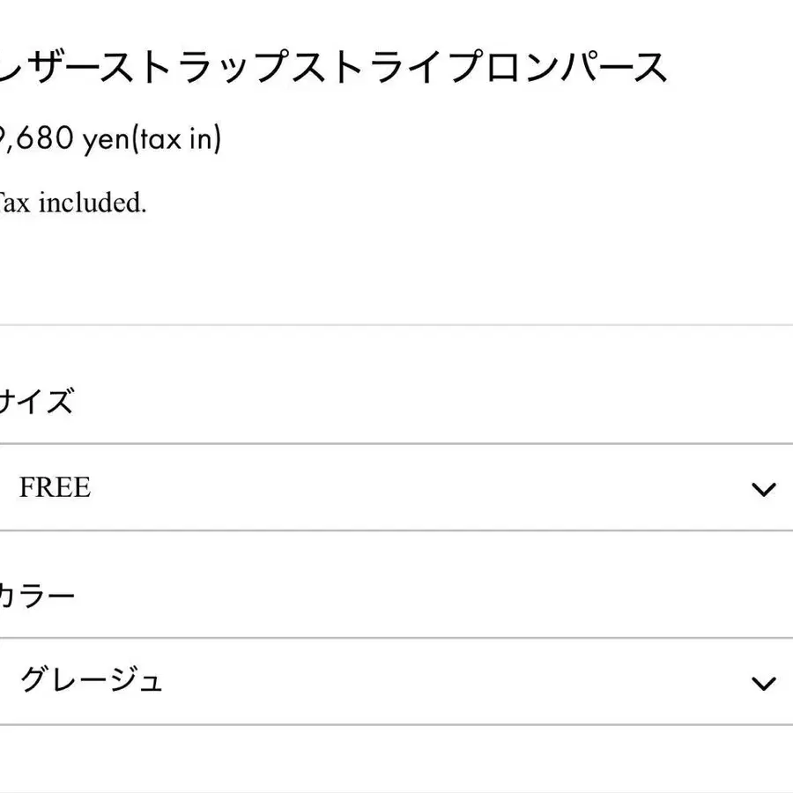793x793 pixels.
Task: Click the カラー label
Action: click(37, 597)
